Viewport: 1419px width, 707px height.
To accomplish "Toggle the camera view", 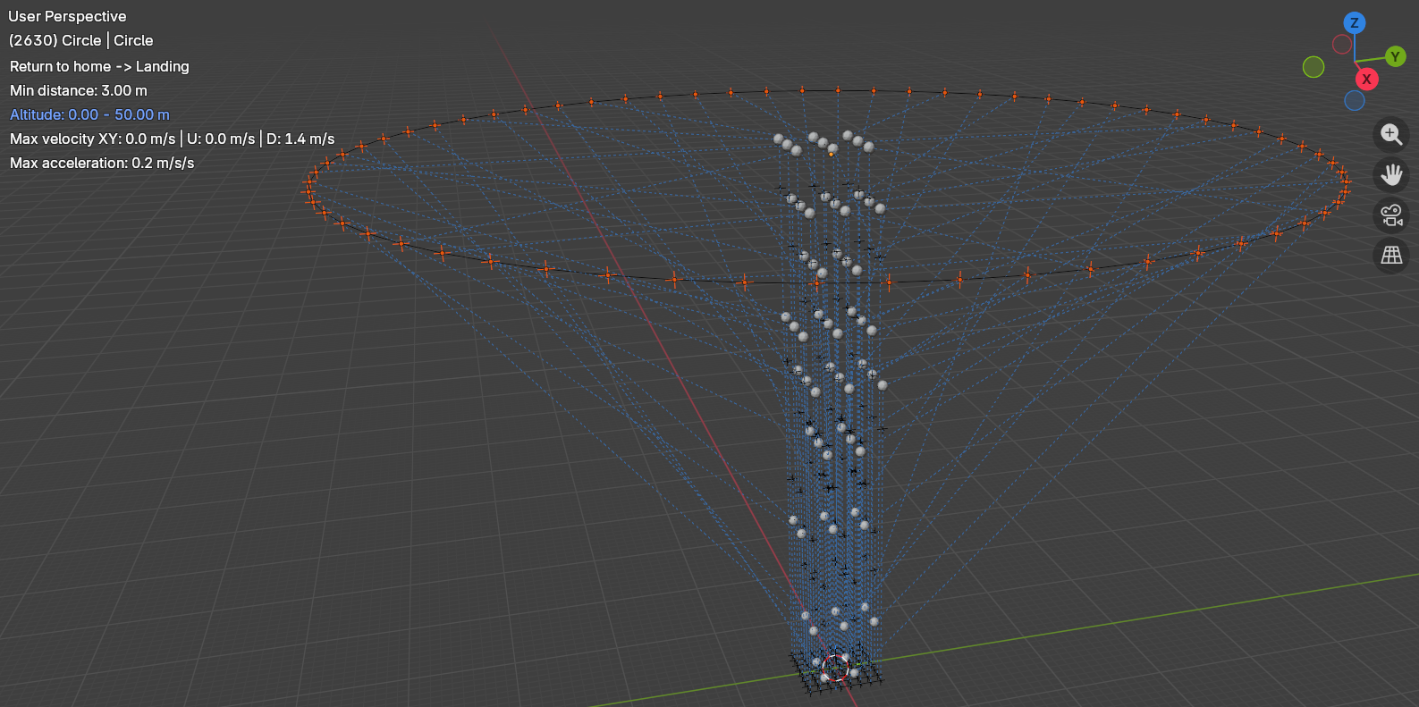I will 1391,215.
